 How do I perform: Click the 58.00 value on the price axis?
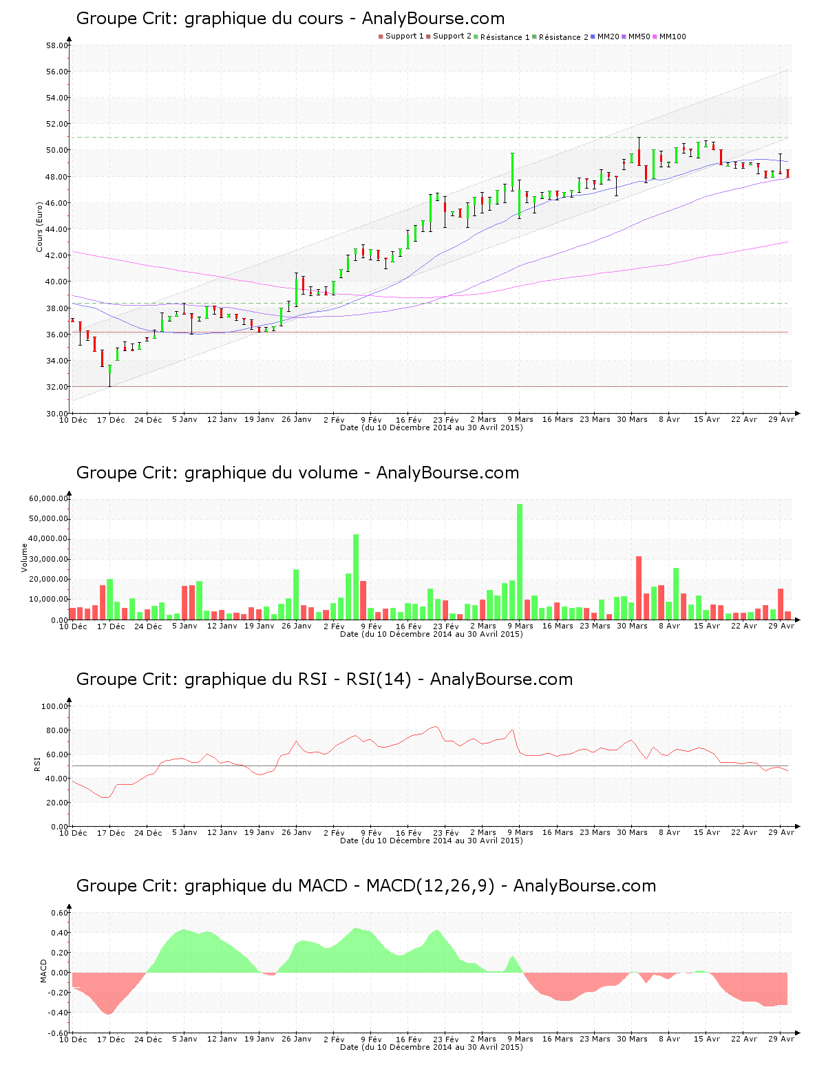(56, 45)
